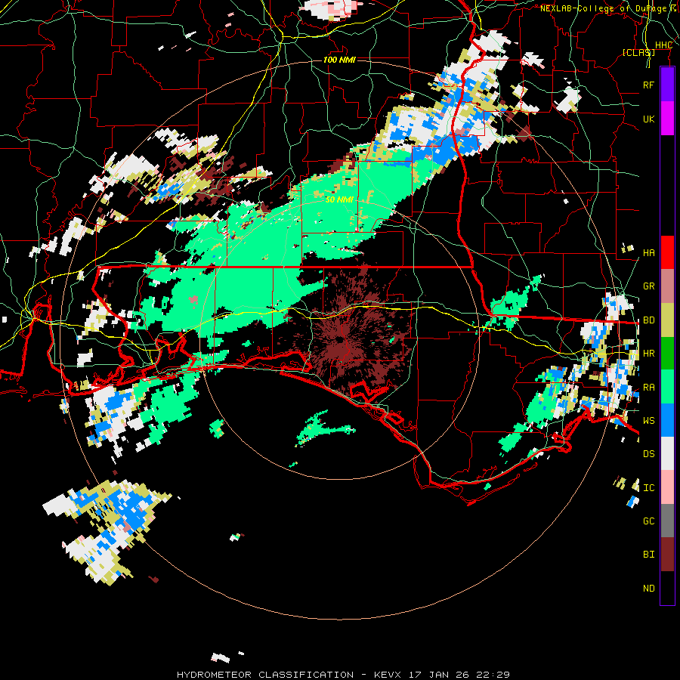Click the 'HHC' product code text
This screenshot has width=680, height=680.
[664, 45]
